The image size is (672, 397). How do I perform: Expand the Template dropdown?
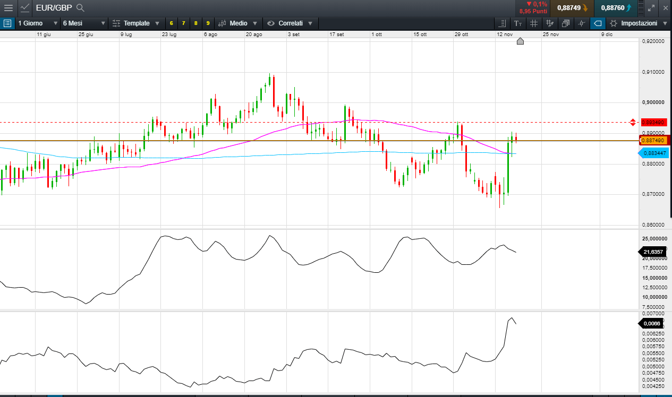pyautogui.click(x=137, y=23)
